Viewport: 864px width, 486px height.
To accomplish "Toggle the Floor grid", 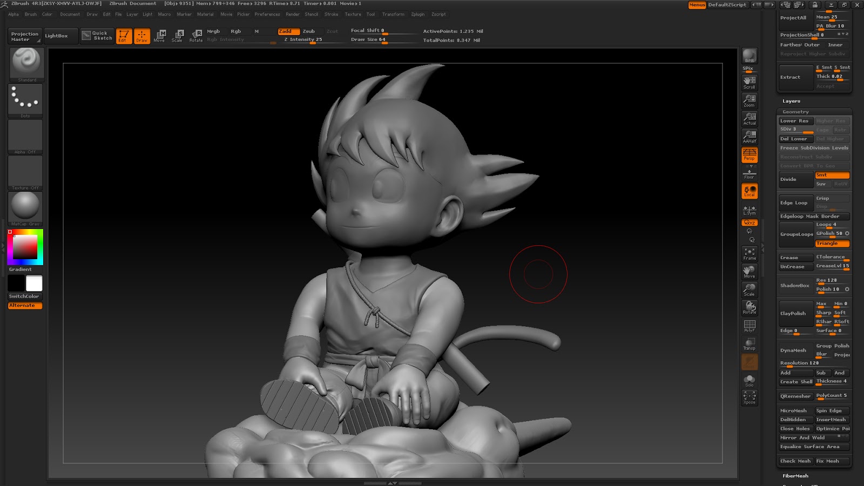I will 750,173.
